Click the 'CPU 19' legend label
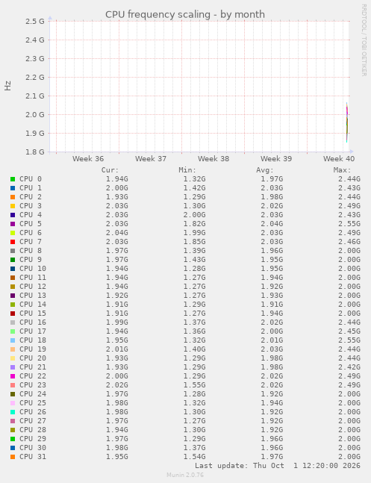The width and height of the screenshot is (371, 483). tap(33, 349)
